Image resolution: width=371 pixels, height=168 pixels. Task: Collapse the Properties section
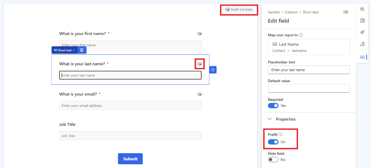pos(270,119)
